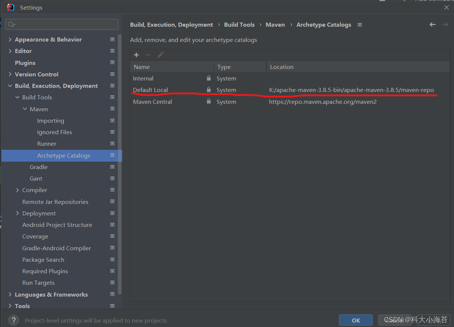Collapse the Build Tools node

click(17, 97)
